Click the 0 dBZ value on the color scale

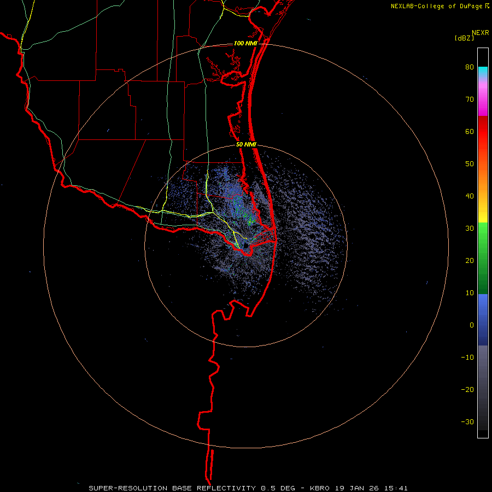click(x=472, y=325)
